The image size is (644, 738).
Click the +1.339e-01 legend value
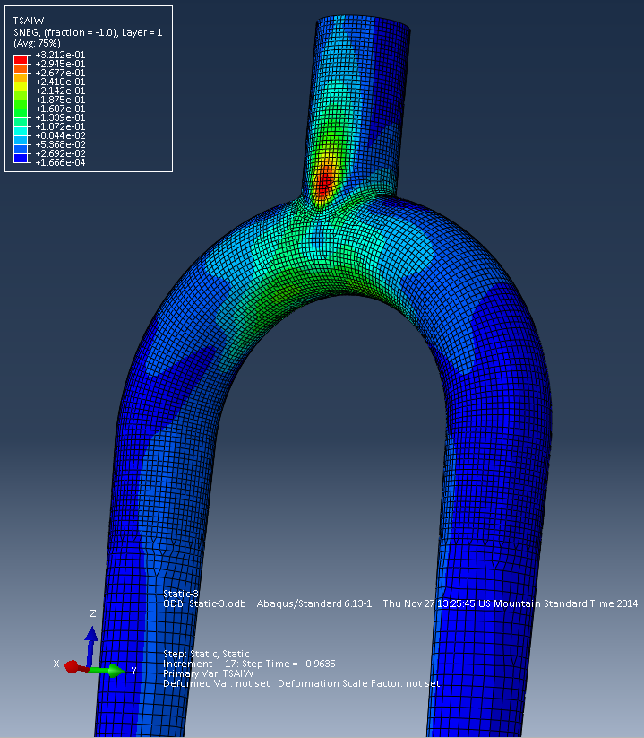coord(60,117)
